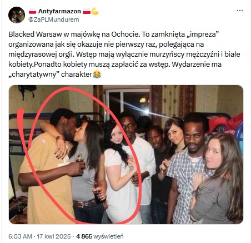Open the @ZaPLMundurem handle link
This screenshot has height=243, width=251.
(x=54, y=19)
